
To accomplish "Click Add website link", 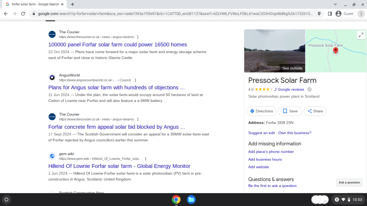I will (258, 167).
